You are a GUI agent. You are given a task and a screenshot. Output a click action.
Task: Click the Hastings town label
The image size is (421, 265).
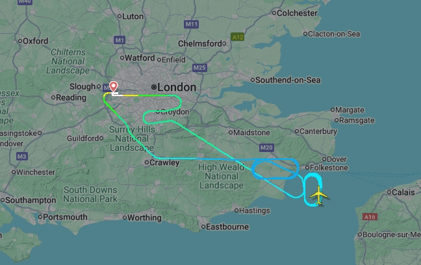254,210
